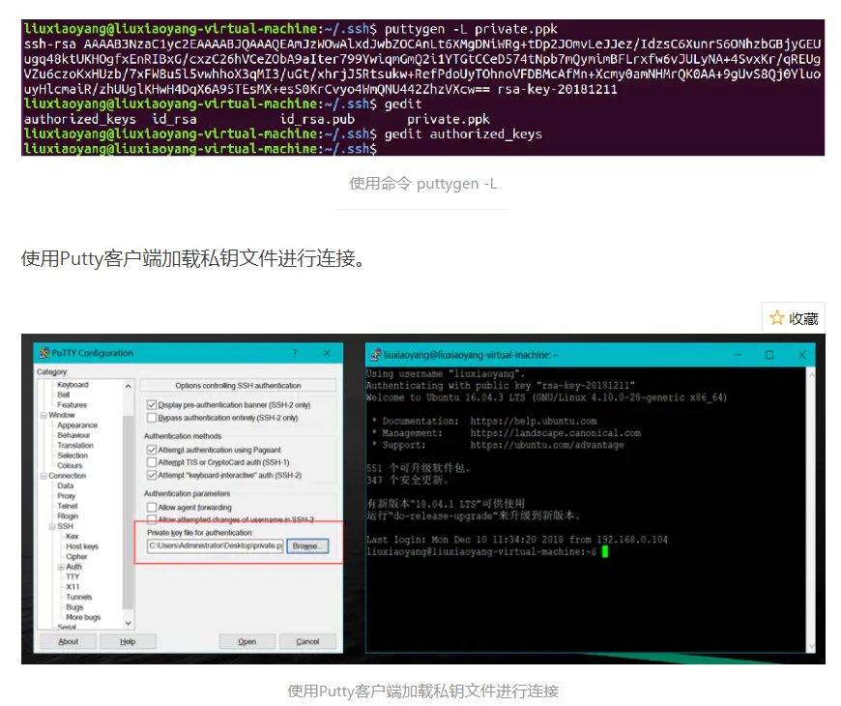Select Rlogin in the category tree
The height and width of the screenshot is (706, 841).
tap(68, 516)
